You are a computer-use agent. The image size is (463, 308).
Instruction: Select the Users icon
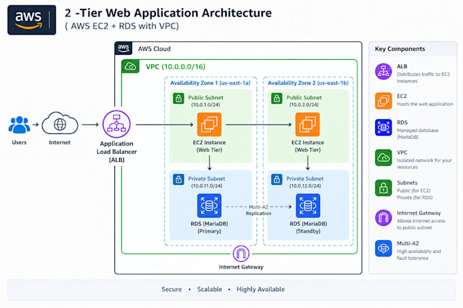(x=19, y=124)
